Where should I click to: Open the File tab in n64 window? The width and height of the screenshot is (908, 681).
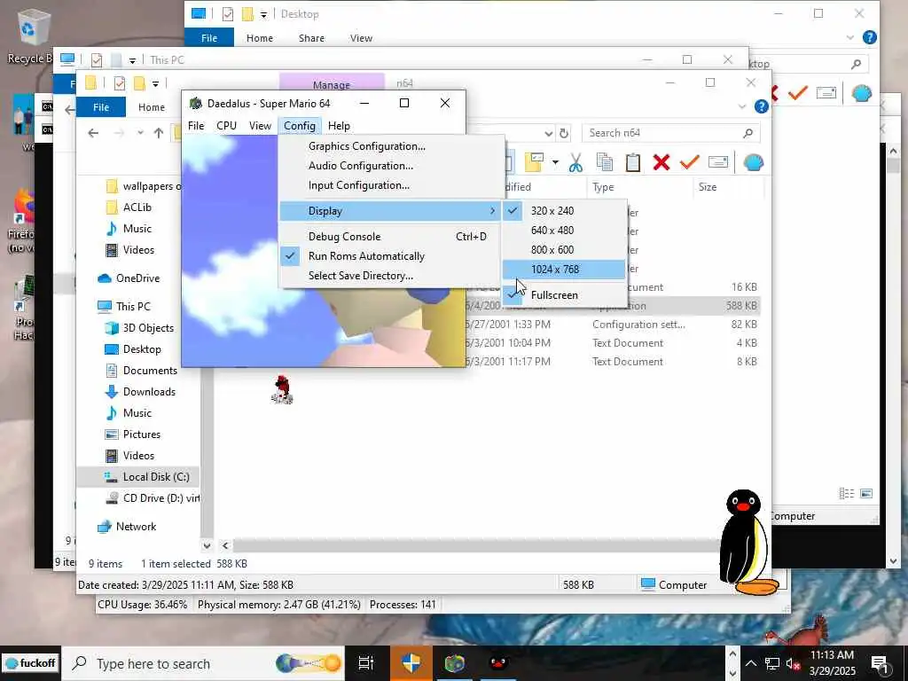[x=101, y=107]
